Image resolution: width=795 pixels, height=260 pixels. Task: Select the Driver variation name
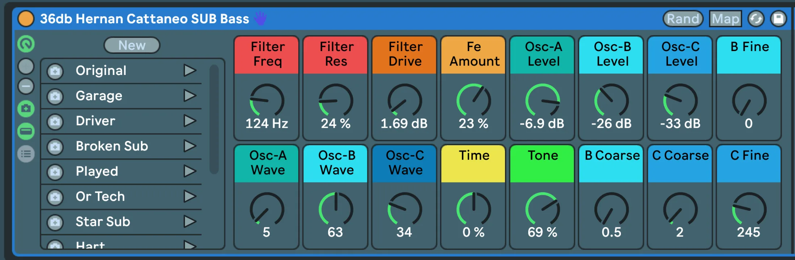point(96,121)
